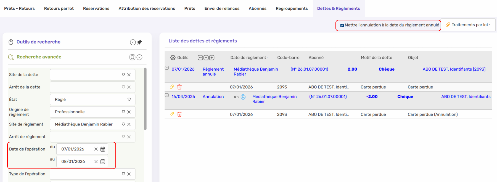Click the undo arrow on the Annulation row

(236, 97)
